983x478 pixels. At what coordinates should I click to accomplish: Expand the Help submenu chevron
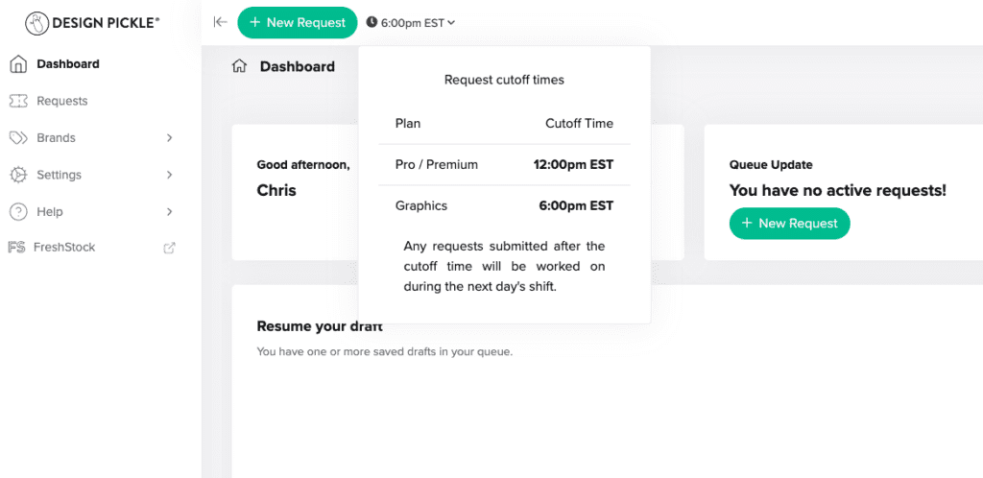pyautogui.click(x=170, y=211)
